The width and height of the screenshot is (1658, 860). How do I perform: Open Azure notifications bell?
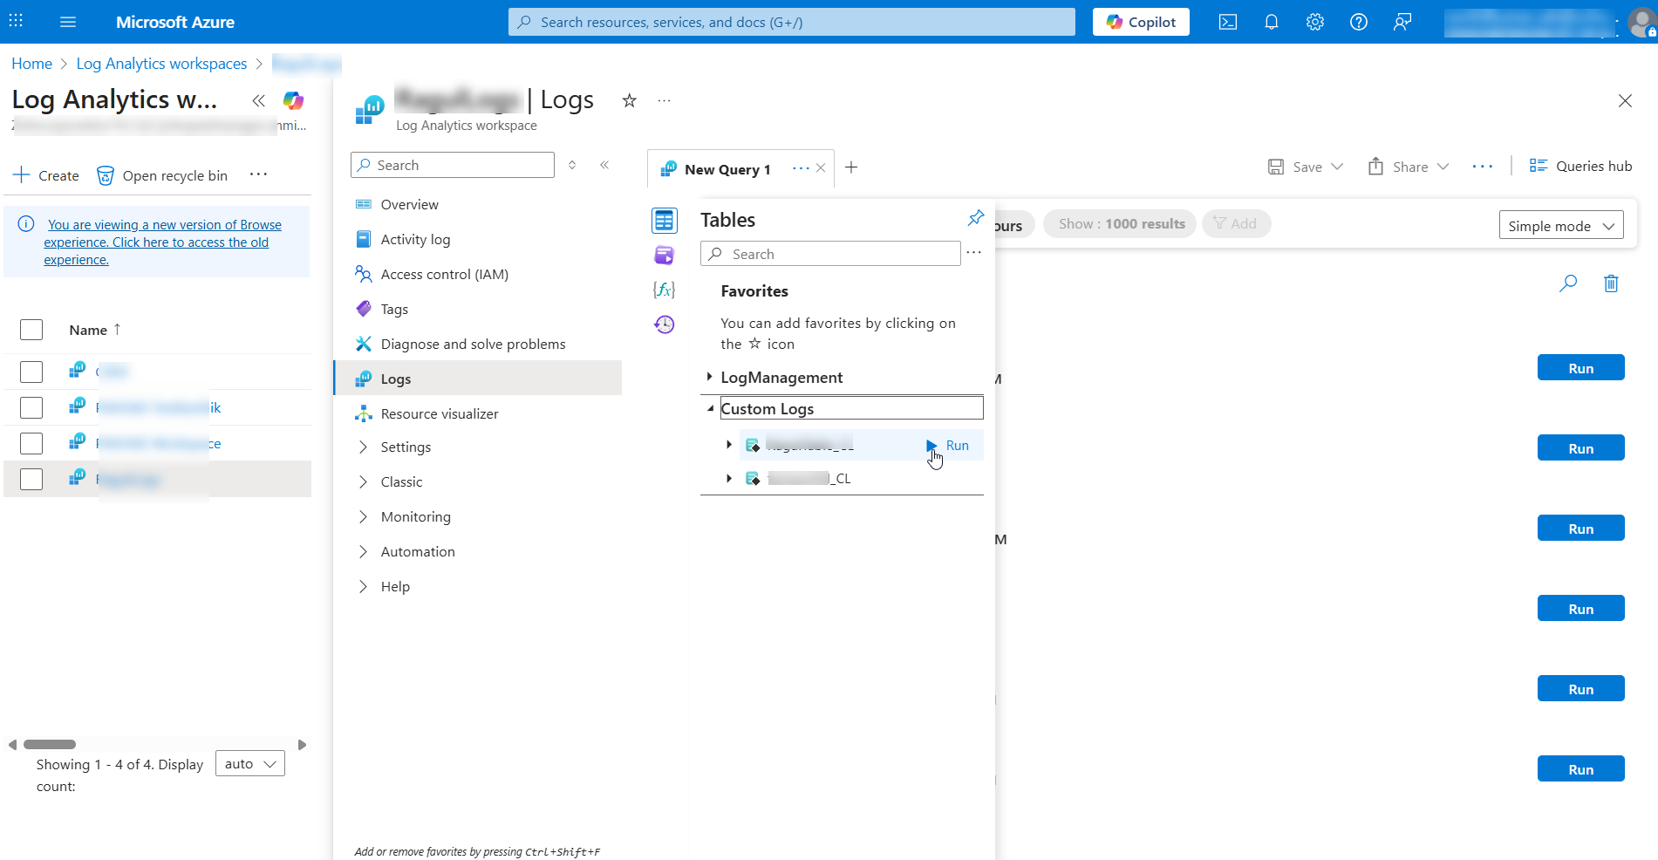coord(1272,22)
